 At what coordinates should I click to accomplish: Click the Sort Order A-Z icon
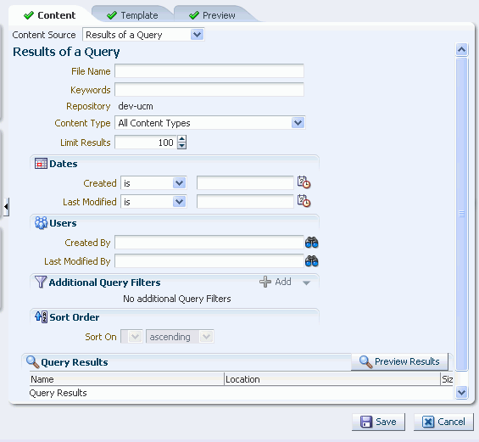pyautogui.click(x=41, y=317)
